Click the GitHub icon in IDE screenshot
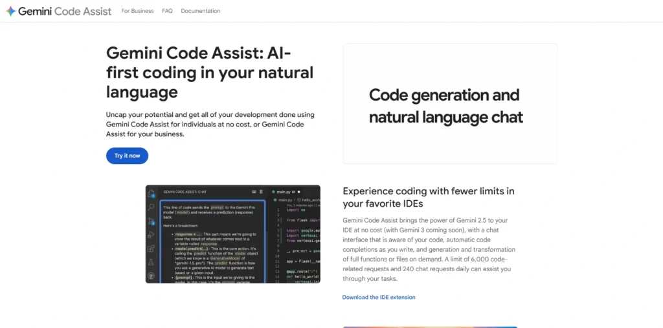 tap(151, 276)
